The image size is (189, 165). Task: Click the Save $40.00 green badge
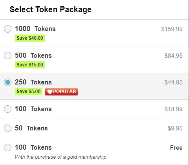coord(30,38)
